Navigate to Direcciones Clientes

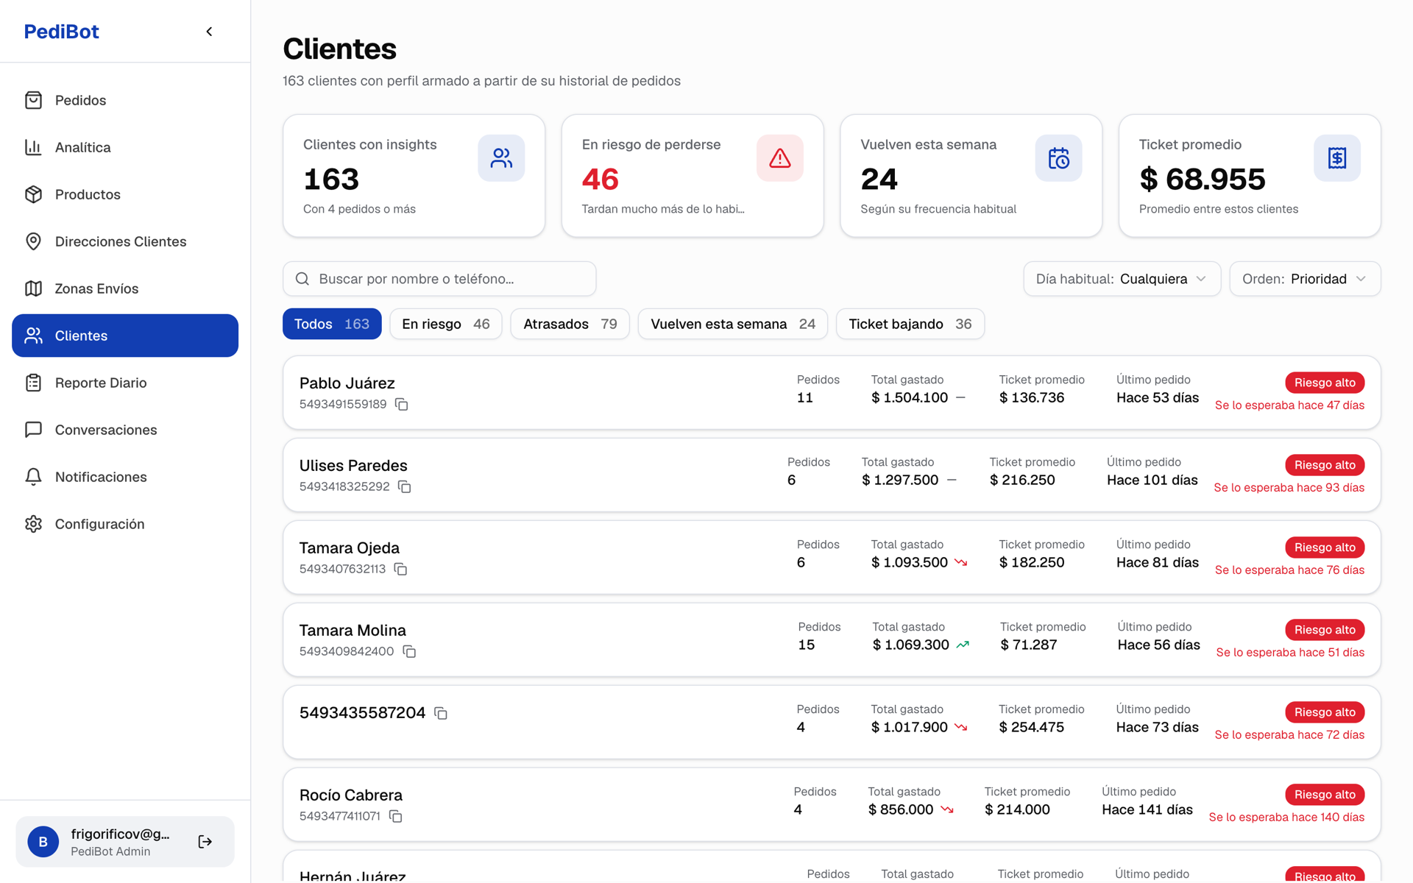(125, 241)
